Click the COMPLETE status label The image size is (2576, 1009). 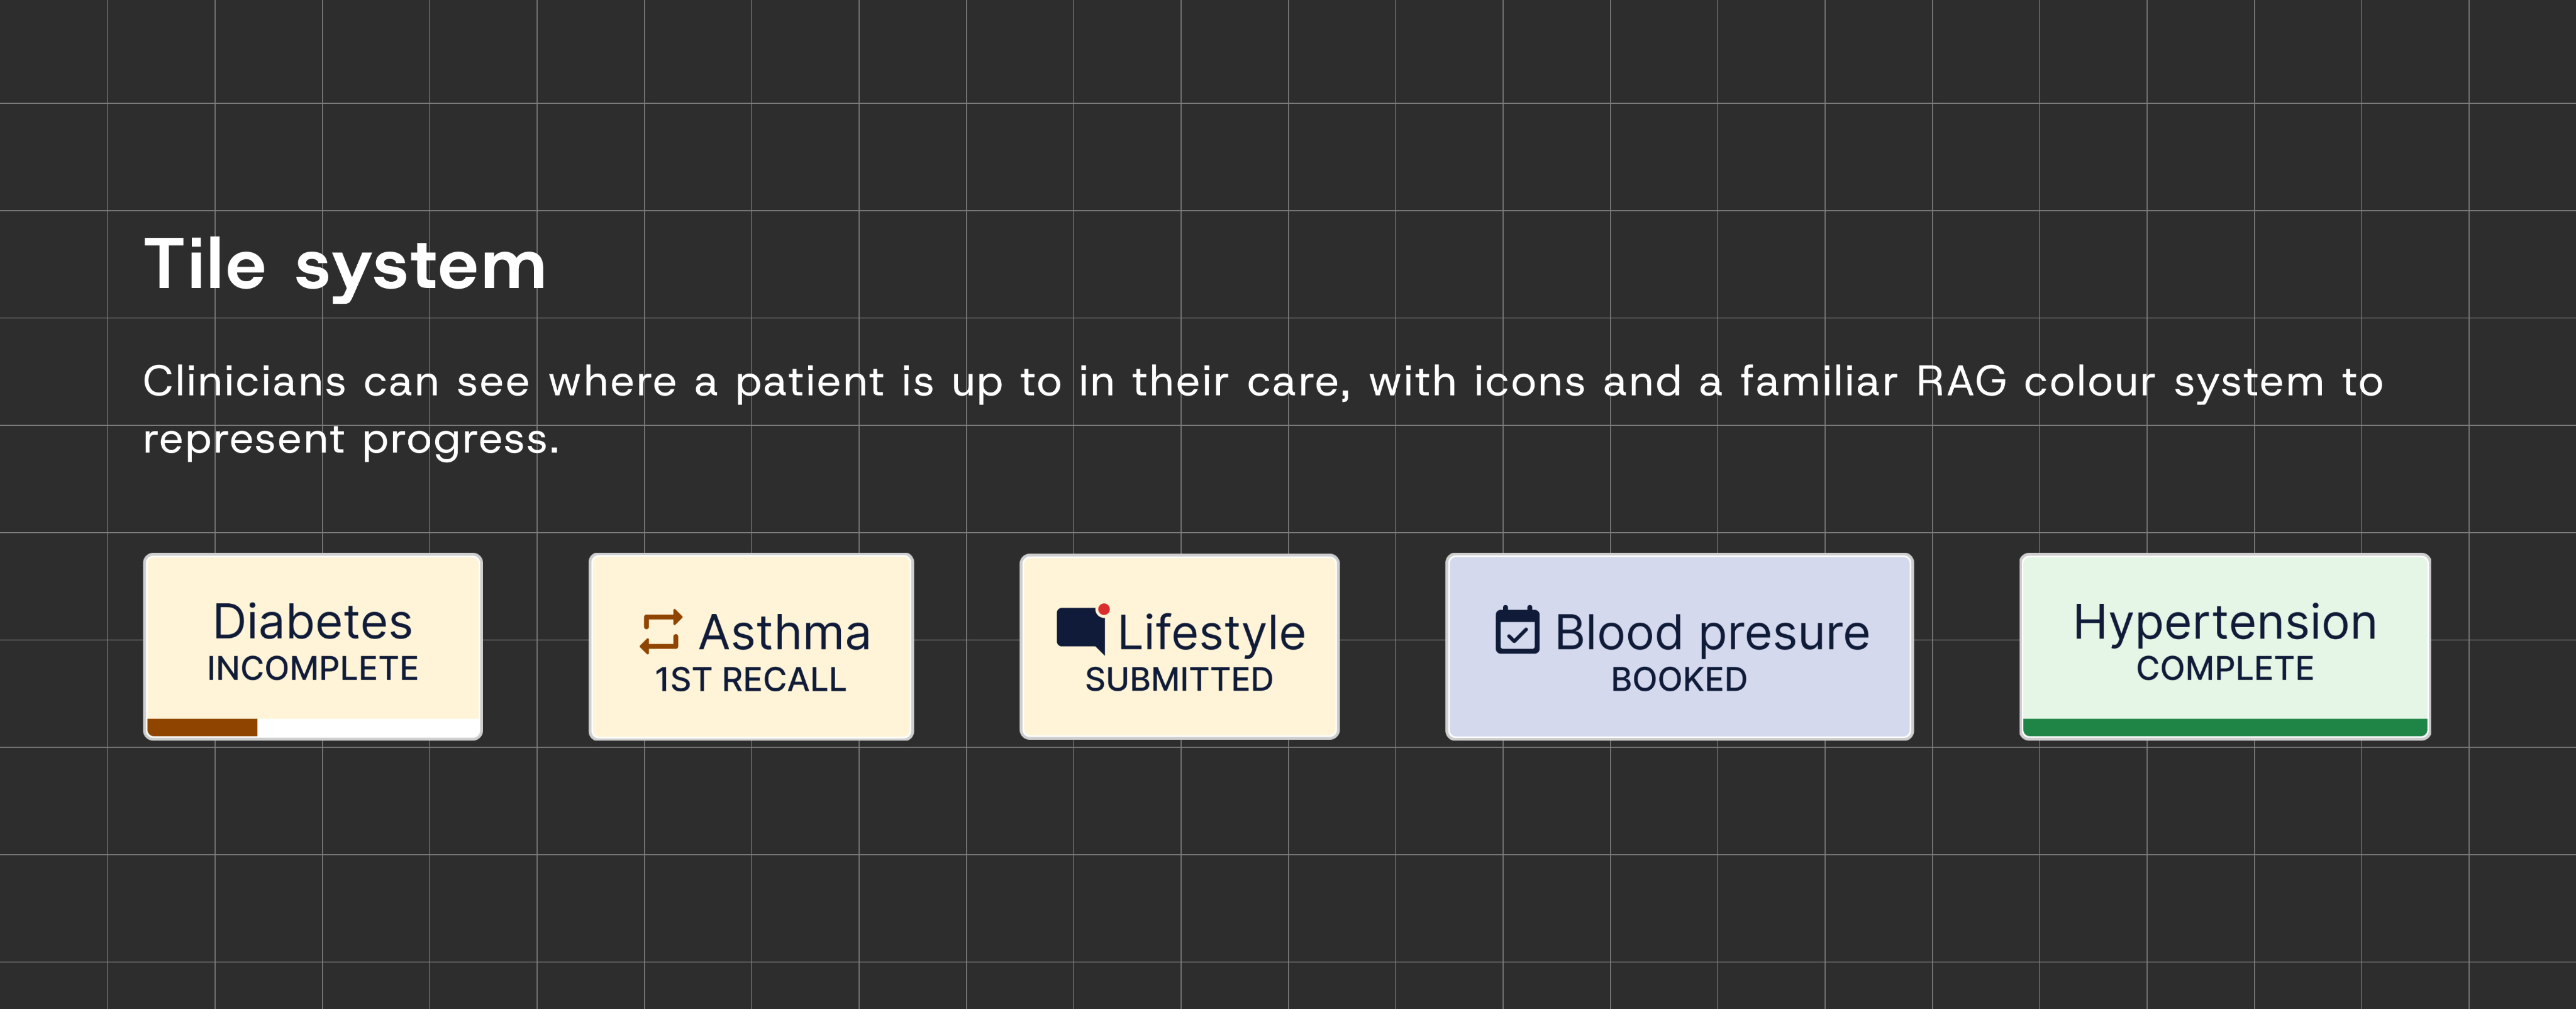pos(2224,668)
